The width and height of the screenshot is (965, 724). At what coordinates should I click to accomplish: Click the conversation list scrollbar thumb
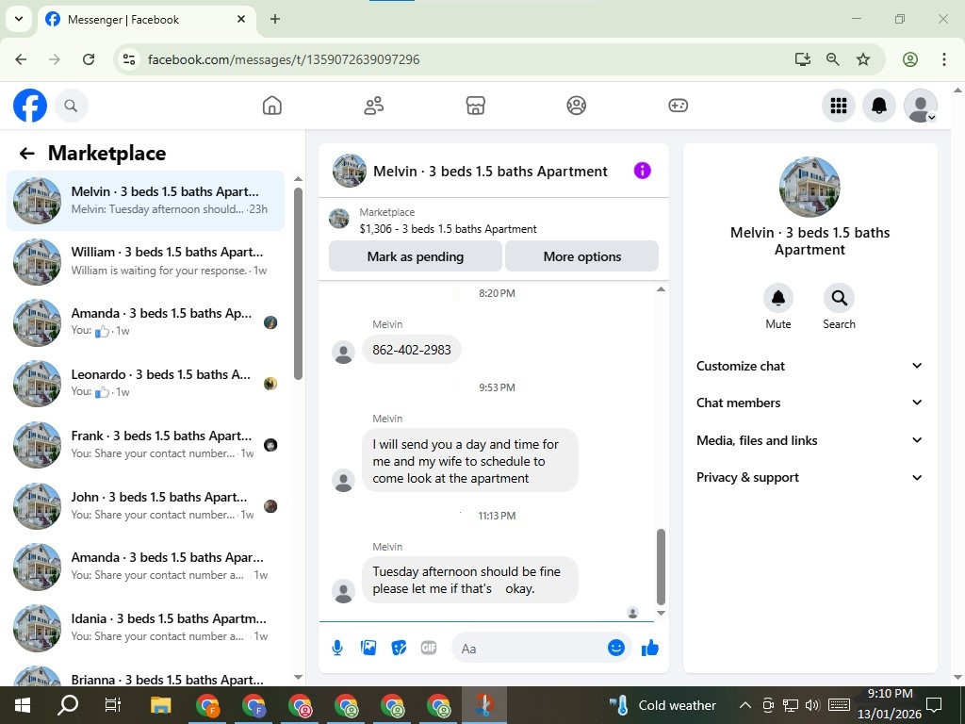point(298,284)
